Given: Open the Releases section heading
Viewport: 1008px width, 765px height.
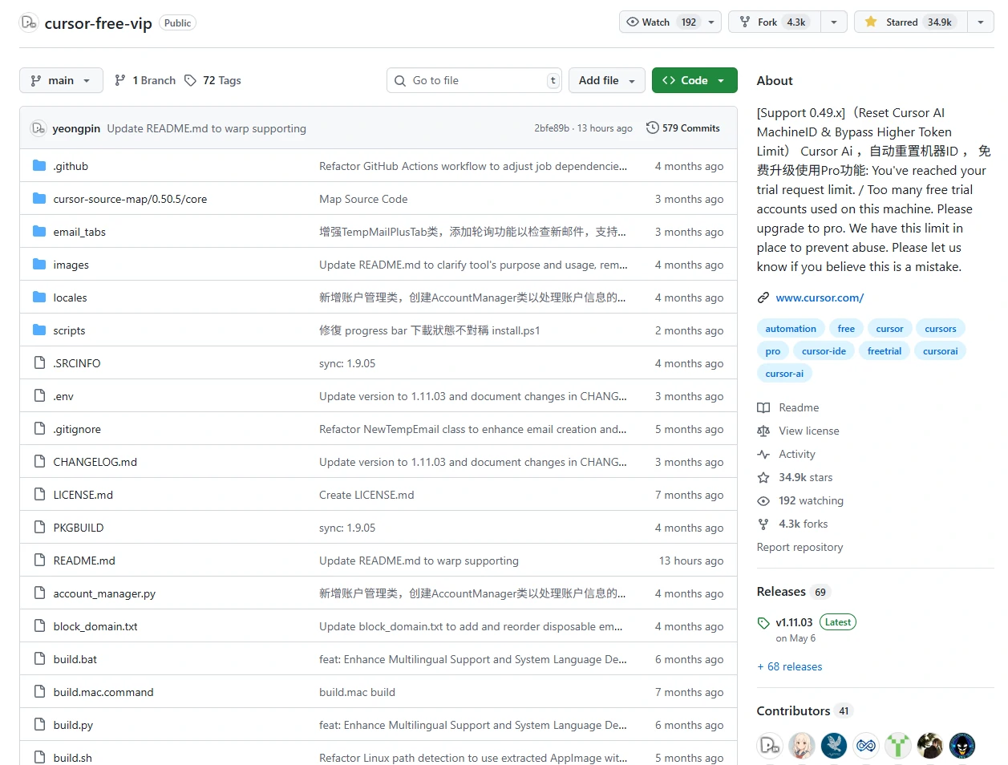Looking at the screenshot, I should pyautogui.click(x=781, y=592).
